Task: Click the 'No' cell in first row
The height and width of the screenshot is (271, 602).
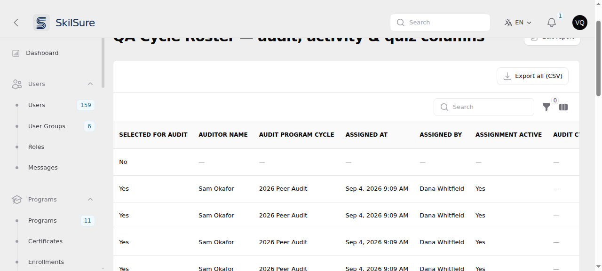Action: (123, 162)
